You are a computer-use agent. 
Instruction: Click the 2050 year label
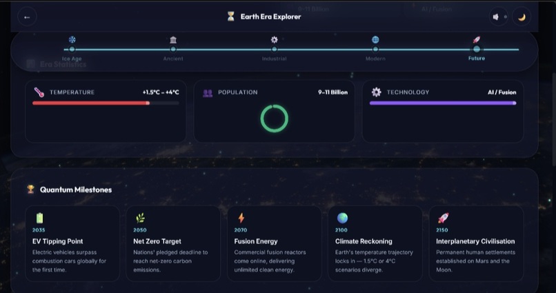pyautogui.click(x=140, y=230)
